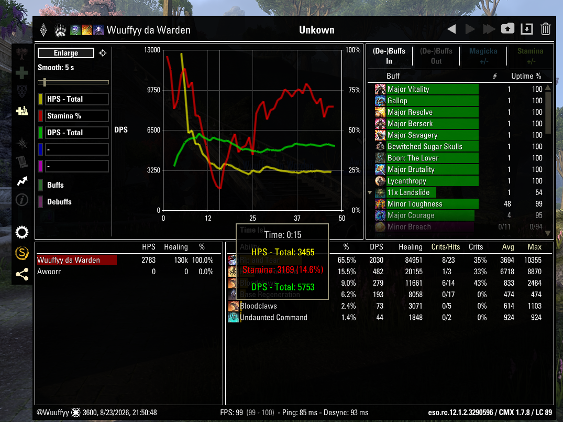Image resolution: width=563 pixels, height=422 pixels.
Task: Delete this fight with trash icon
Action: (545, 29)
